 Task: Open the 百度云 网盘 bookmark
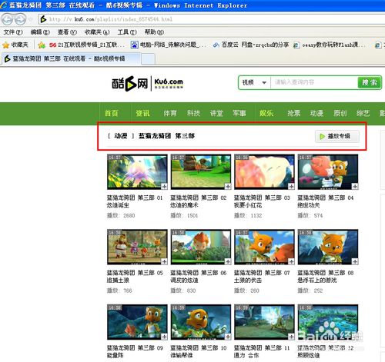(251, 45)
